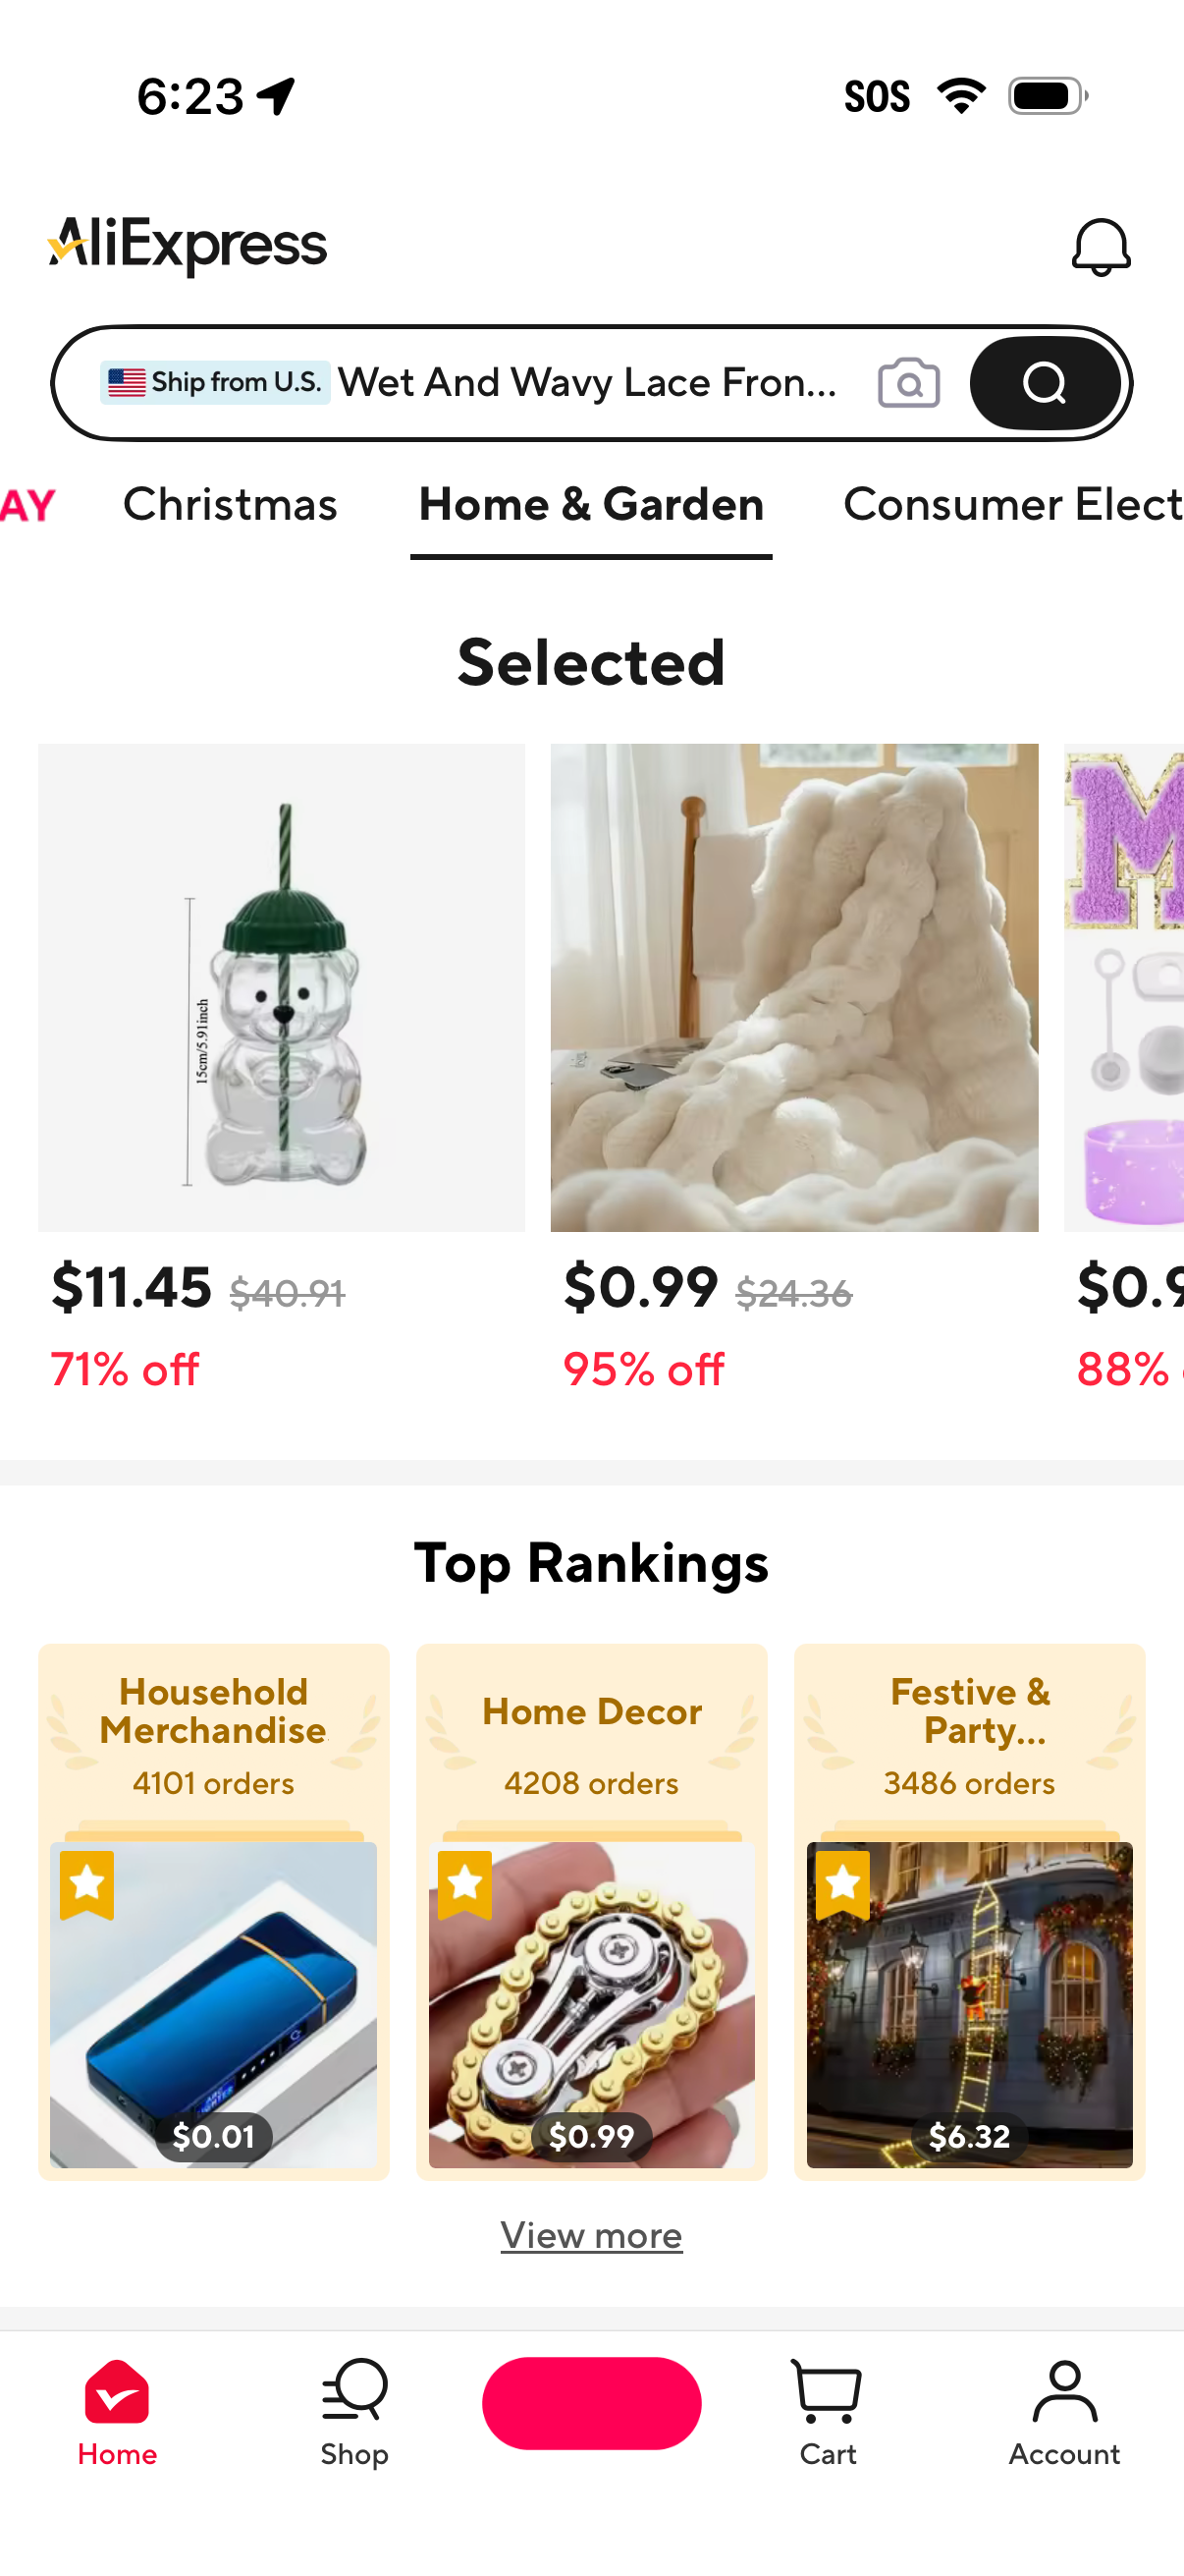Screen dimensions: 1184x2576
Task: Tap the Household Merchandise star badge
Action: click(x=89, y=1884)
